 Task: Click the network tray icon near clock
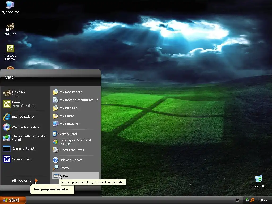pos(247,200)
